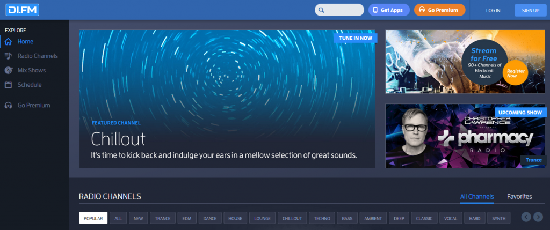550x230 pixels.
Task: Click the SIGN UP button
Action: [x=530, y=11]
